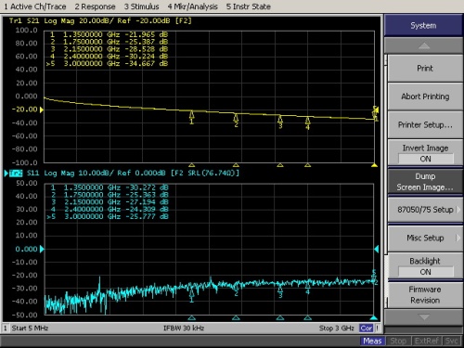This screenshot has height=348, width=464.
Task: Click the exclamation status icon beside Cor
Action: point(378,328)
